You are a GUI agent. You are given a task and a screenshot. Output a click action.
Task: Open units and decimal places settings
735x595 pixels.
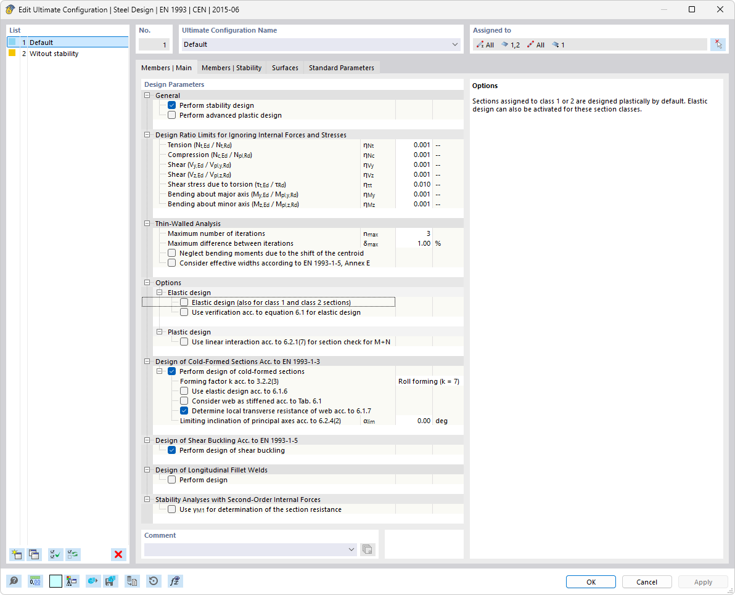(35, 581)
